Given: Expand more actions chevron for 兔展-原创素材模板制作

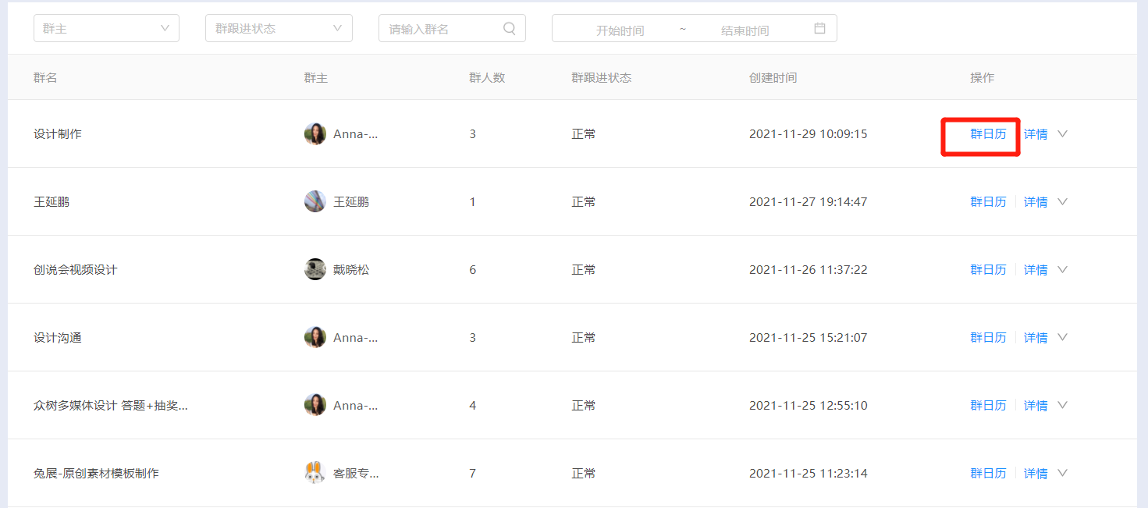Looking at the screenshot, I should pos(1062,473).
